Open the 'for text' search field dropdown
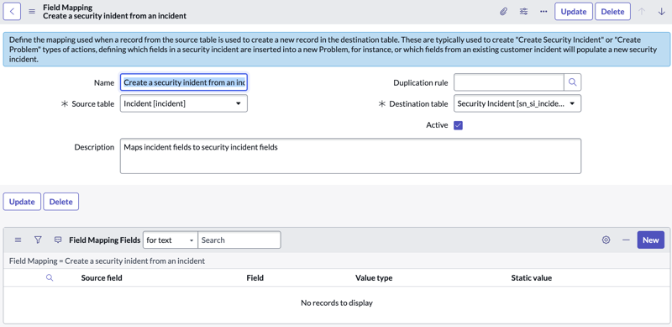The height and width of the screenshot is (327, 672). click(x=171, y=240)
